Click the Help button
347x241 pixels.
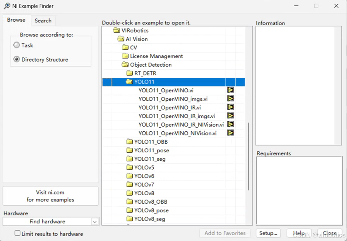[299, 233]
